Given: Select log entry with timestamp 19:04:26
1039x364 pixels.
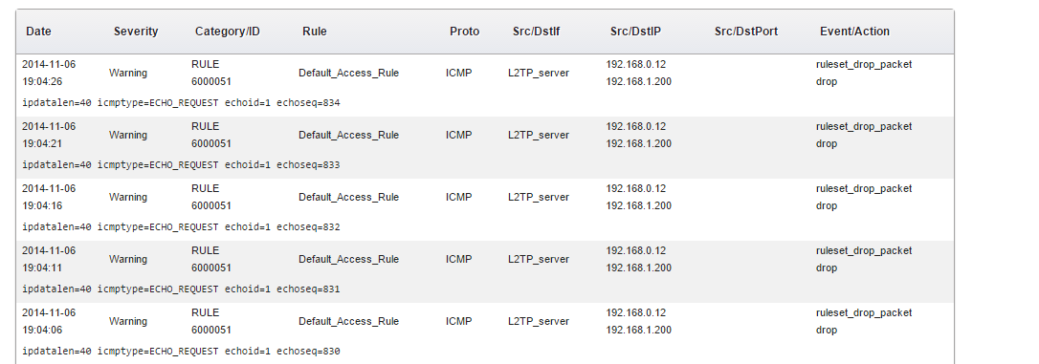Looking at the screenshot, I should click(x=485, y=85).
